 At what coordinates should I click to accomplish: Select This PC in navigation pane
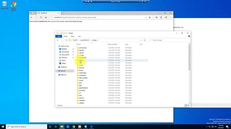click(x=63, y=71)
